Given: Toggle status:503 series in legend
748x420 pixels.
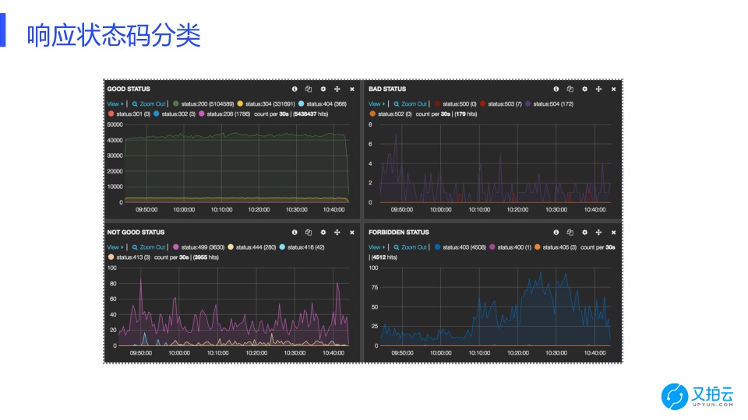Looking at the screenshot, I should [x=501, y=103].
